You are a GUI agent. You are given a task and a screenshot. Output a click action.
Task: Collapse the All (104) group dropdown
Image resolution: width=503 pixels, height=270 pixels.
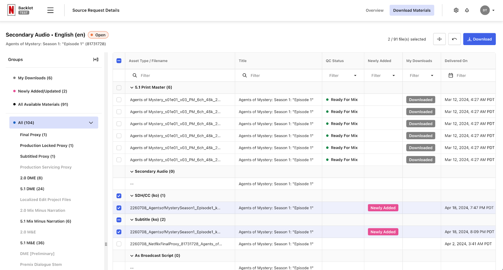91,123
